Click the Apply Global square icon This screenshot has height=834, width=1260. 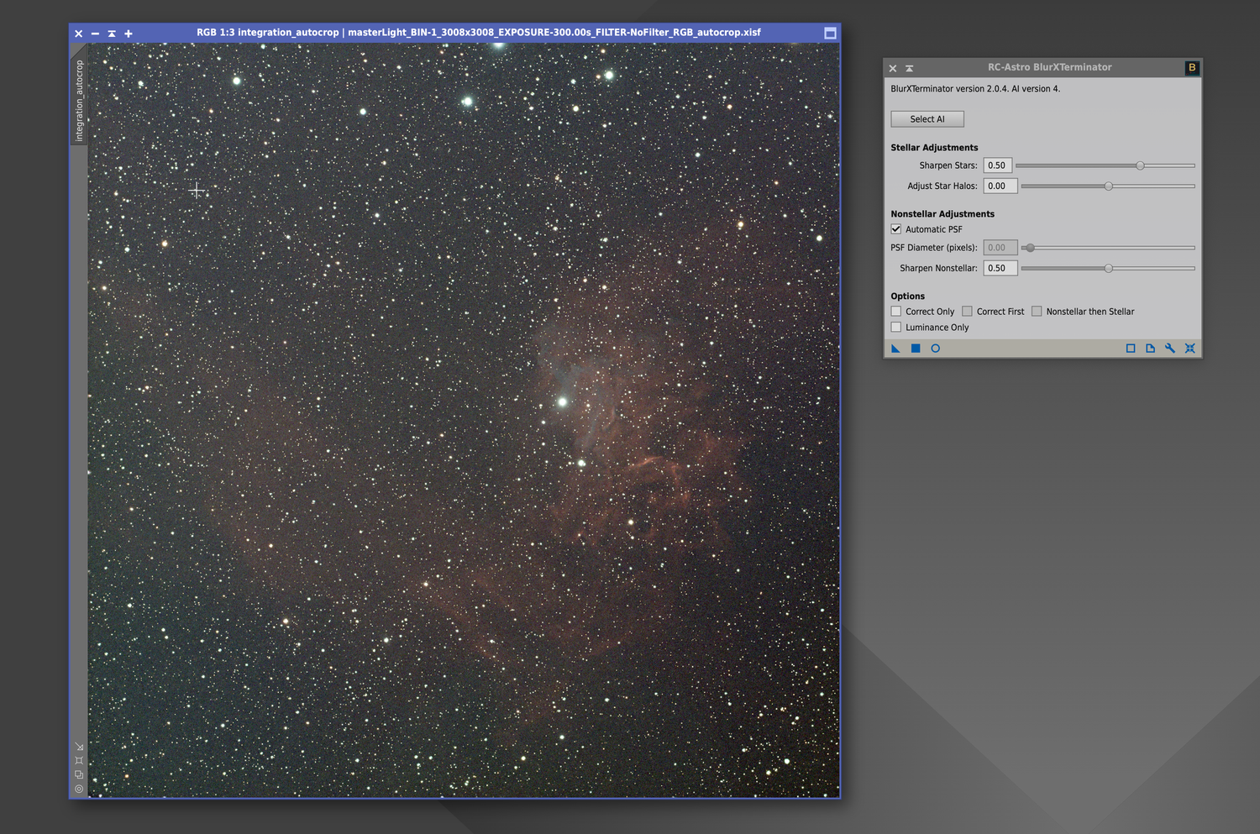tap(916, 349)
